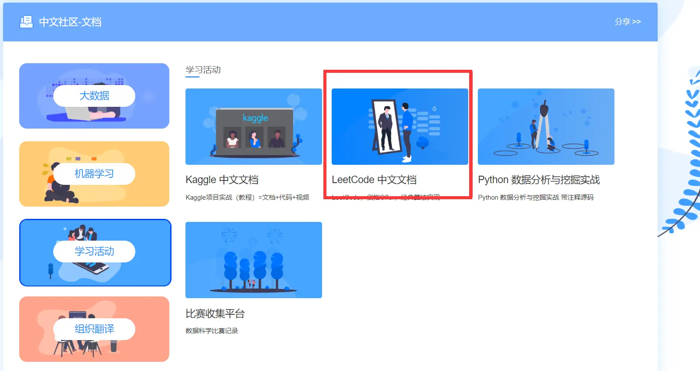Click the 学习活动 section heading
Image resolution: width=700 pixels, height=371 pixels.
point(203,70)
